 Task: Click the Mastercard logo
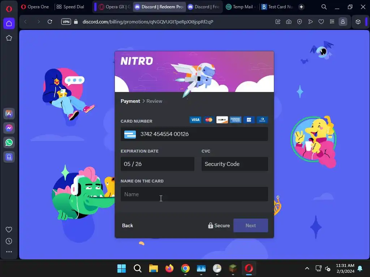[209, 120]
